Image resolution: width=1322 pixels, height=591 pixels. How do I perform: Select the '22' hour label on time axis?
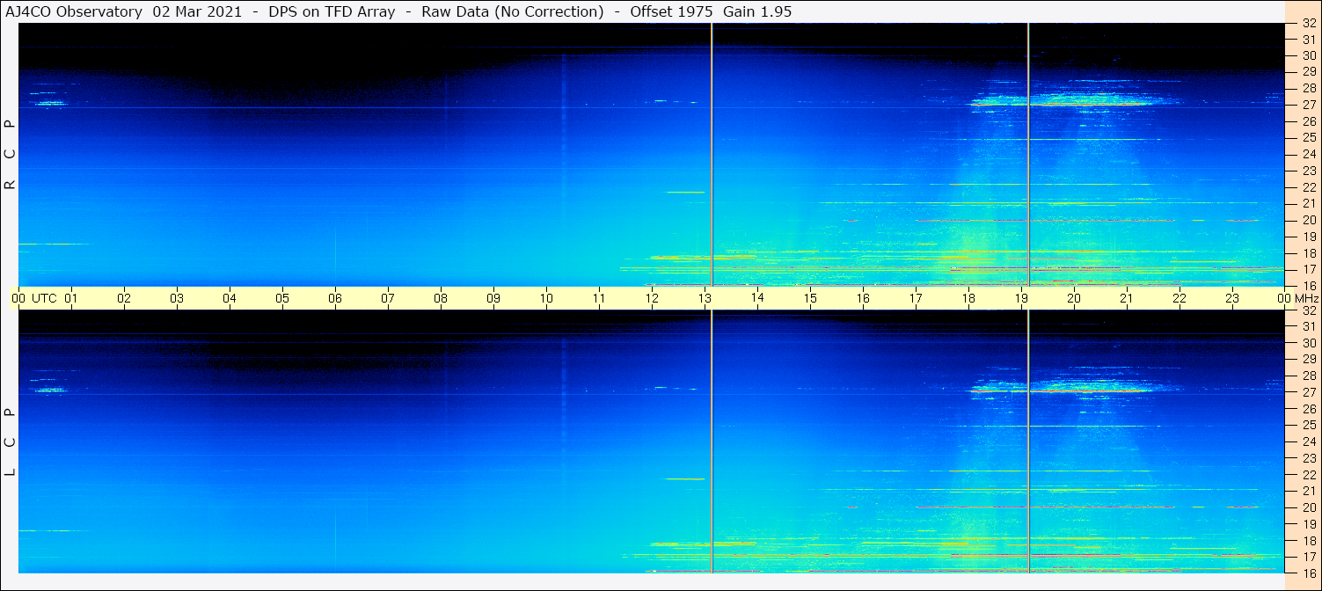click(1180, 298)
